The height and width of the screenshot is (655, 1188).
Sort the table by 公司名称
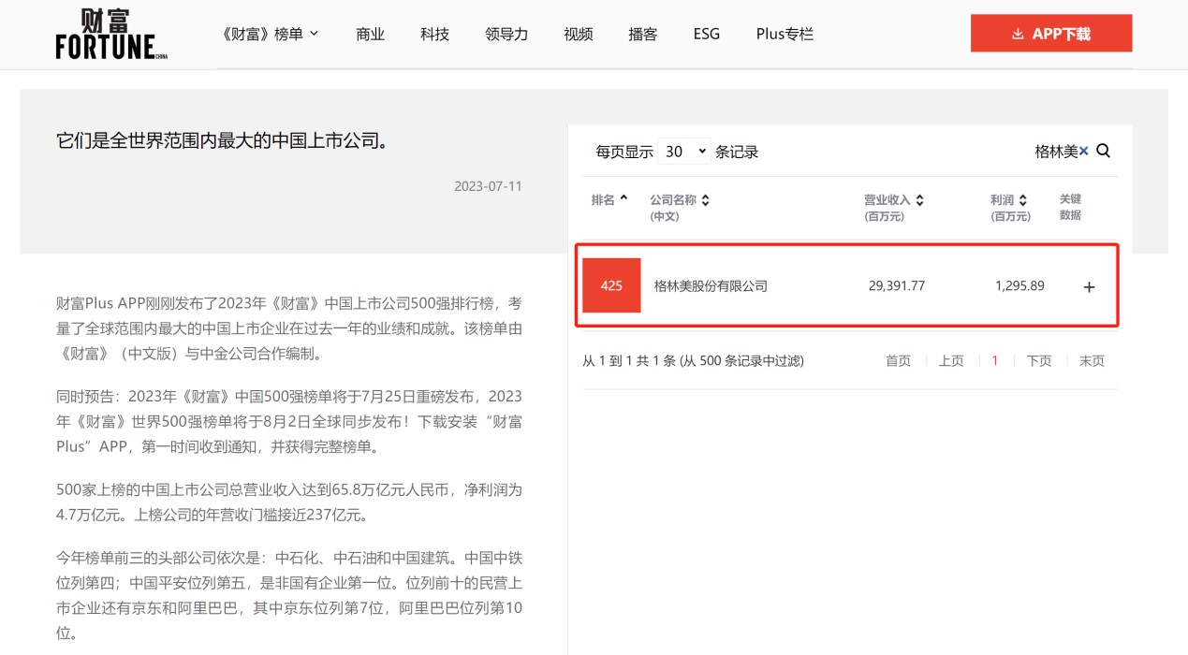click(x=705, y=200)
